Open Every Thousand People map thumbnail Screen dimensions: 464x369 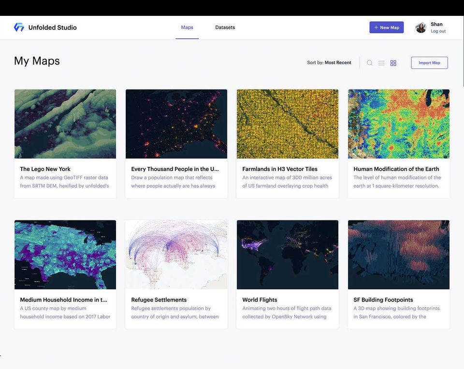coord(176,124)
